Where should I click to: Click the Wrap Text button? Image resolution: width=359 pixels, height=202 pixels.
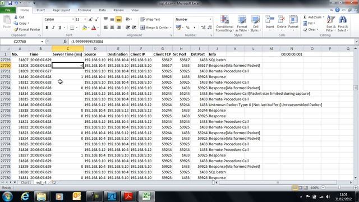click(150, 20)
